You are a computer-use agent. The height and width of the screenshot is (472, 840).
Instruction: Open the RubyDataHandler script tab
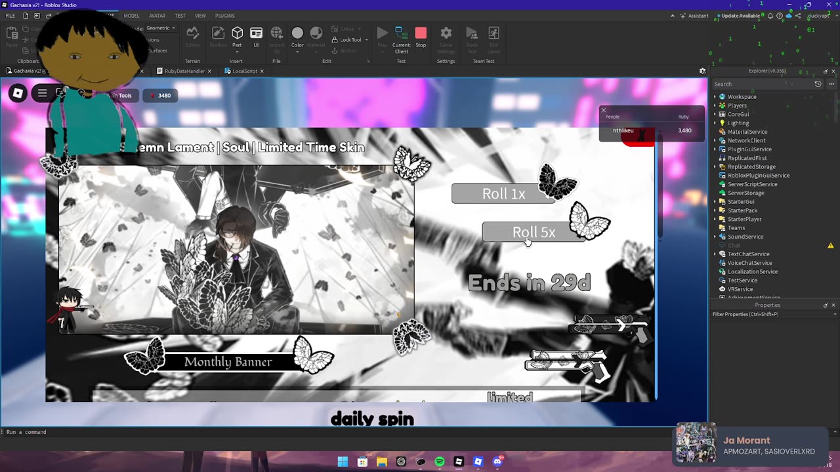184,71
